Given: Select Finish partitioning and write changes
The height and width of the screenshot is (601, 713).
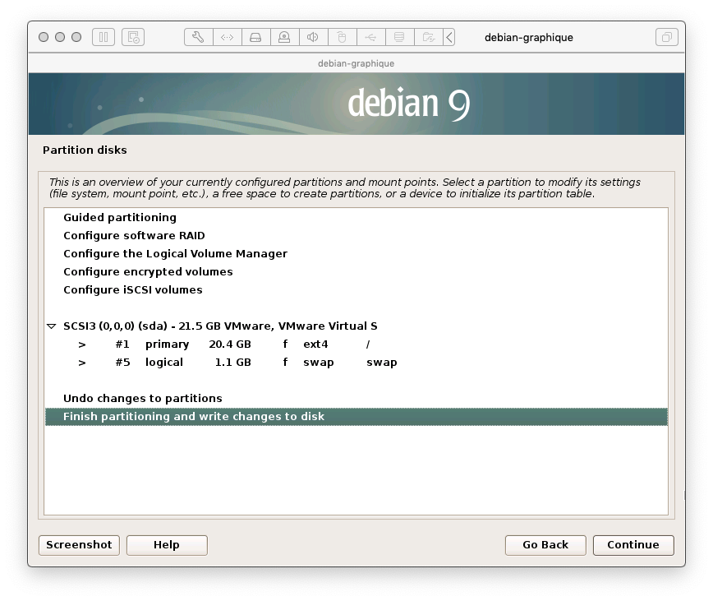Looking at the screenshot, I should pyautogui.click(x=356, y=417).
